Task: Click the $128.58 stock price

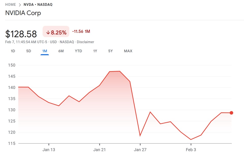Action: (x=21, y=34)
